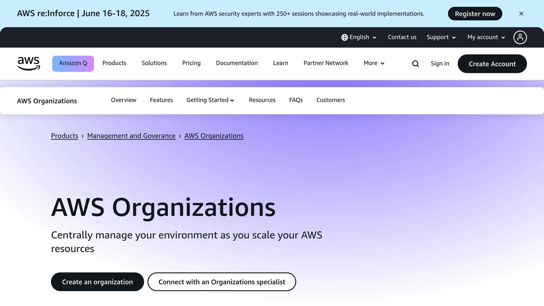Open the Learn nav menu
544x306 pixels.
[x=280, y=63]
